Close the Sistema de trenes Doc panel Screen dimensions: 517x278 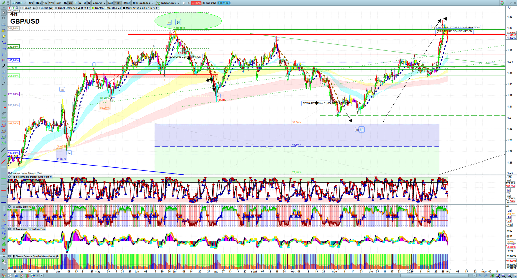point(10,177)
